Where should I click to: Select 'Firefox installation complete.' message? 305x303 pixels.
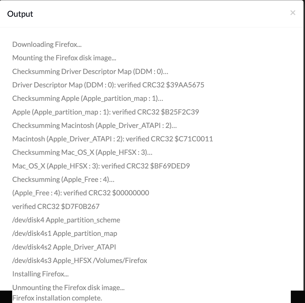57,298
